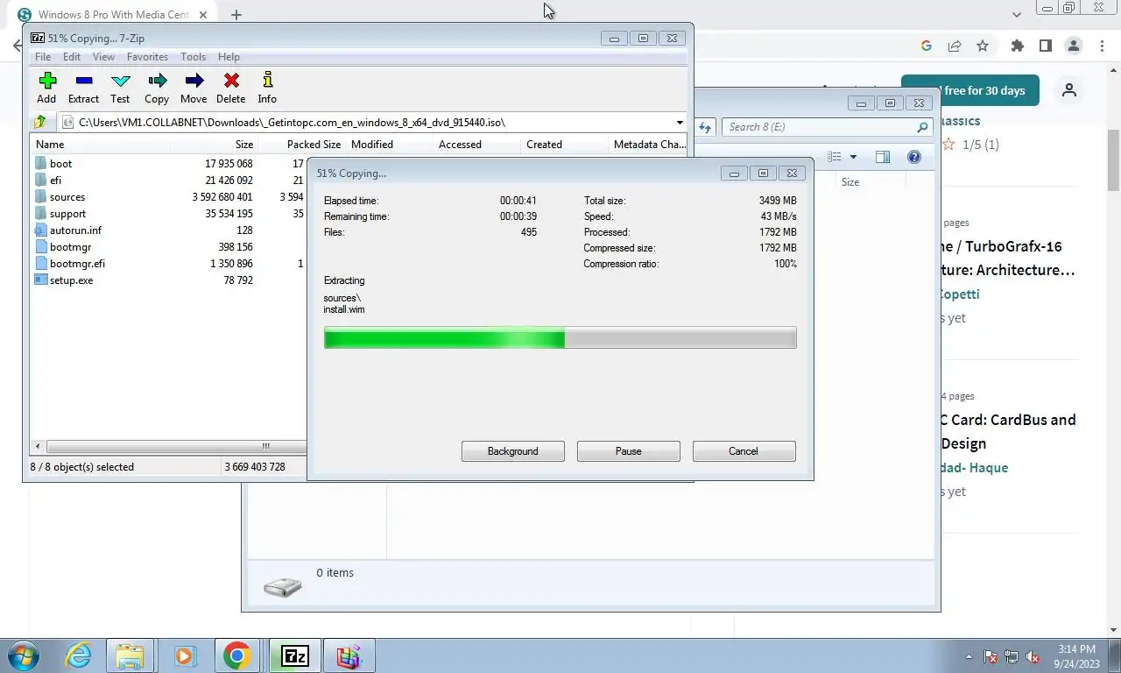Open the Help menu in 7-Zip
The width and height of the screenshot is (1121, 673).
point(229,57)
